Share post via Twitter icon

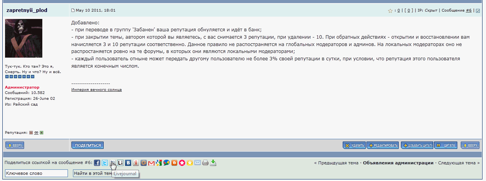click(105, 163)
